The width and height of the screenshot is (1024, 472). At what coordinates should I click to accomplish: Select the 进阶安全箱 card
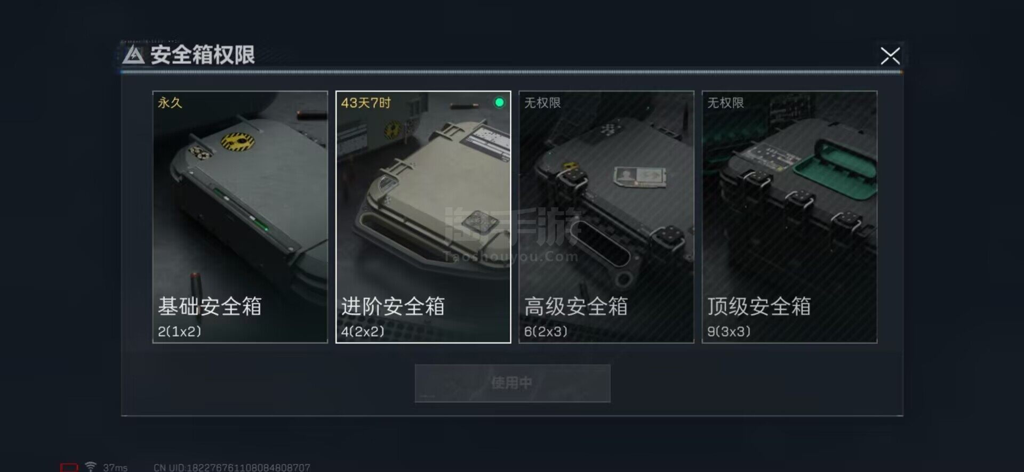pyautogui.click(x=423, y=217)
